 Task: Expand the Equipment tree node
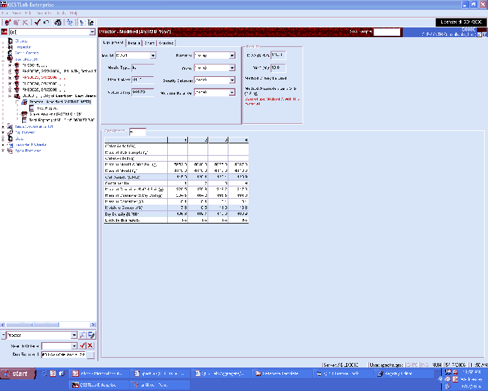point(3,132)
